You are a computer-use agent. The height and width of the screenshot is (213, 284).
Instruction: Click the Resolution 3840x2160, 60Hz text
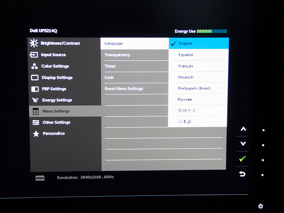tap(85, 177)
